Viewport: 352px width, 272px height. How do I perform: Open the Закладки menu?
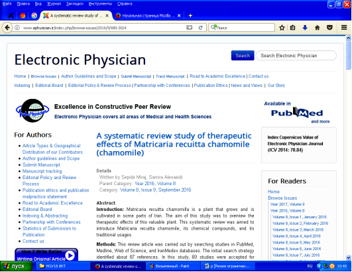click(75, 3)
